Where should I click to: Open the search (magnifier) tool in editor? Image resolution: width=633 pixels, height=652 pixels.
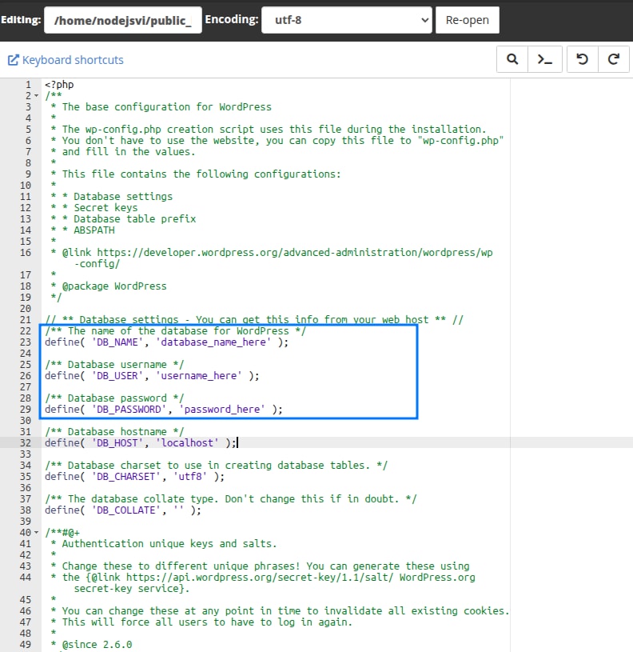click(512, 59)
